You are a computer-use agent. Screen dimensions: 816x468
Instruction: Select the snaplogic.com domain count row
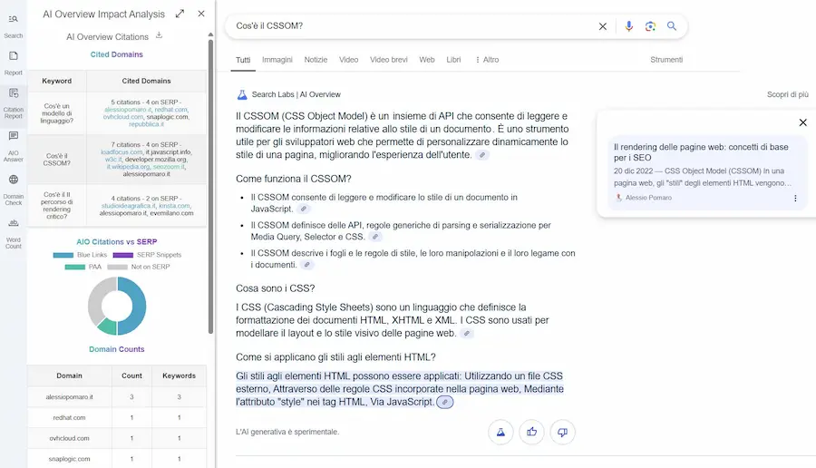pos(117,459)
